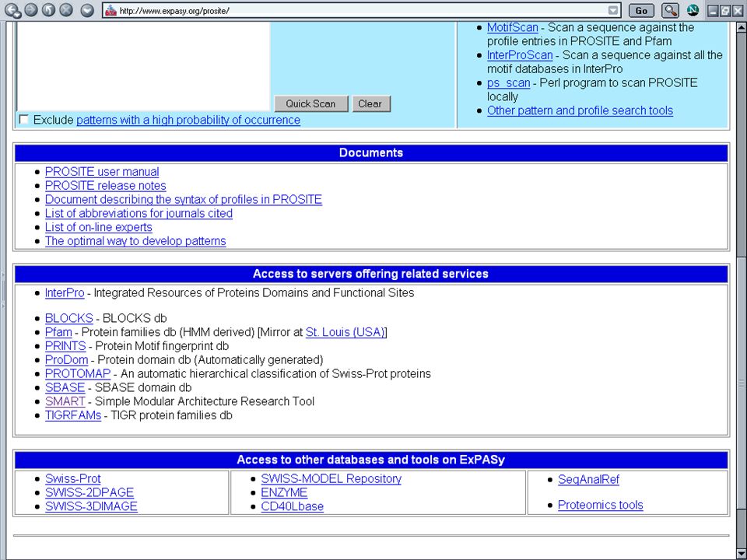Click the vertical scrollbar up arrow

742,27
